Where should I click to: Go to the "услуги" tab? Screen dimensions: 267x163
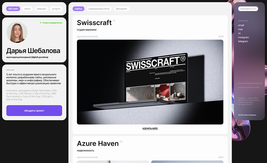[56, 9]
